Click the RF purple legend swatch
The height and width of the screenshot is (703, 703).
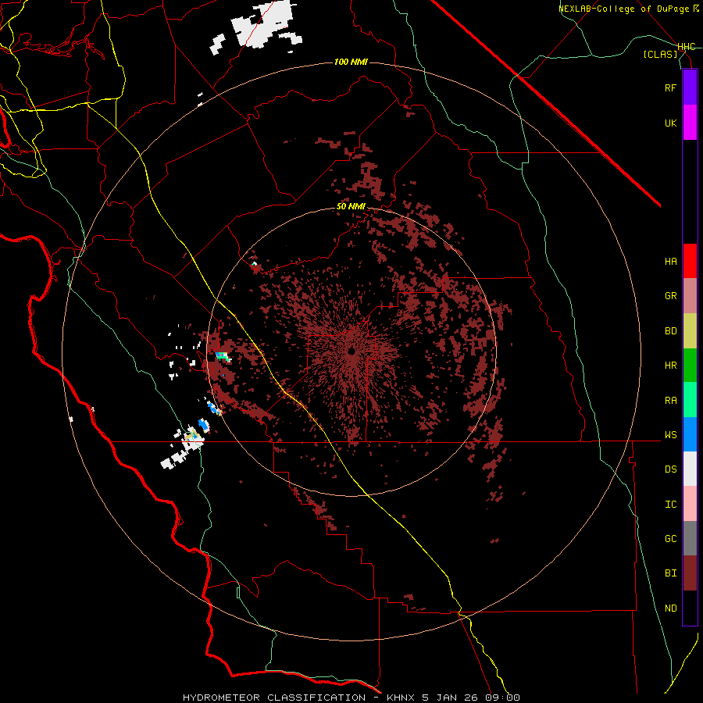tap(690, 87)
